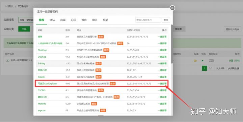Click the home icon in breadcrumb
Image resolution: width=243 pixels, height=122 pixels.
(x=6, y=6)
